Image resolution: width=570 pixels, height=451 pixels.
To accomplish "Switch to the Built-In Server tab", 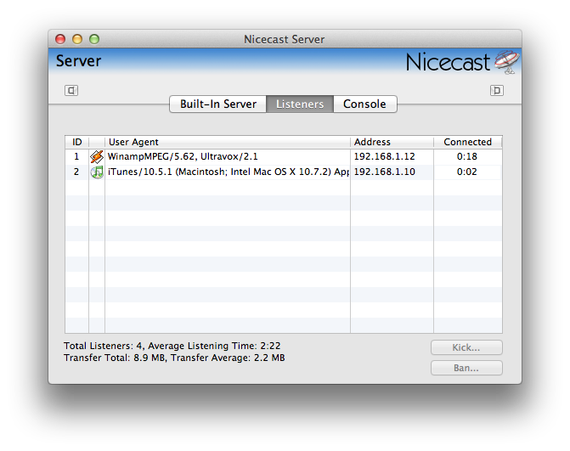I will 218,104.
